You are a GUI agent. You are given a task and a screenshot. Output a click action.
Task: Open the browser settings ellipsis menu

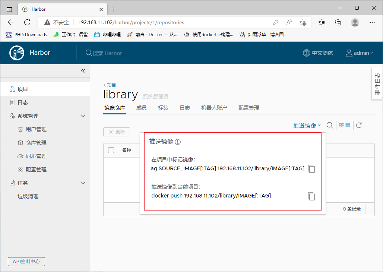coord(372,22)
